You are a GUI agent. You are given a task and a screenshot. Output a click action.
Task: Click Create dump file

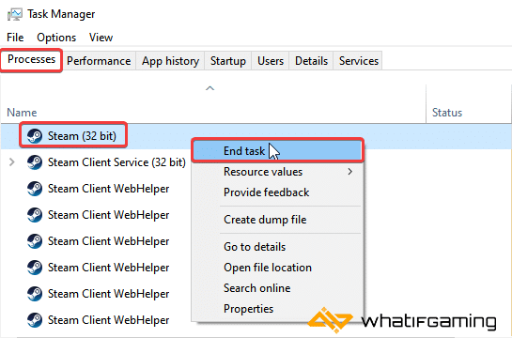pos(265,220)
